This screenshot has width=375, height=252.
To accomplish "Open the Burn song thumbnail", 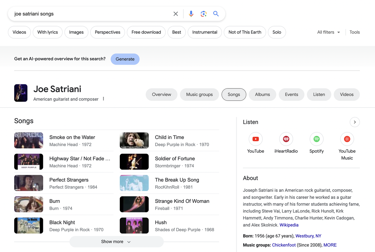I will (x=29, y=204).
